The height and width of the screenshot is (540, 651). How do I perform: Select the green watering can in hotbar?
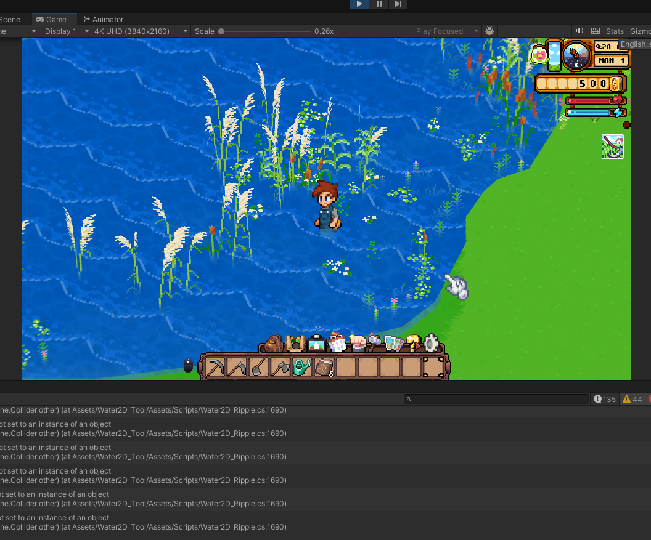(x=302, y=367)
